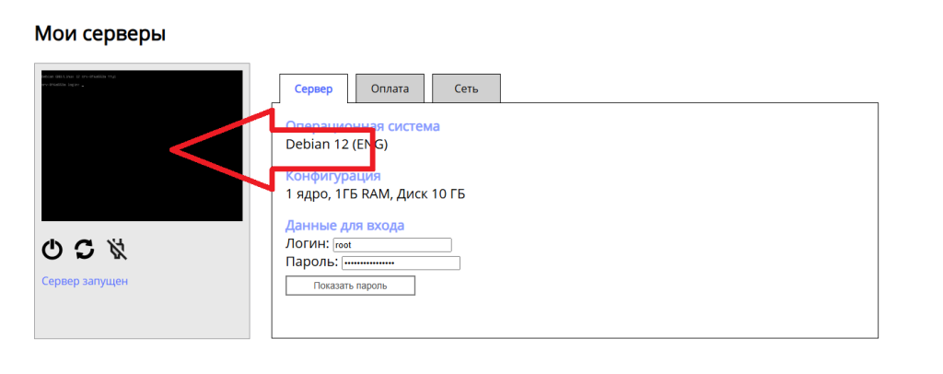Open the server console thumbnail

[x=142, y=146]
